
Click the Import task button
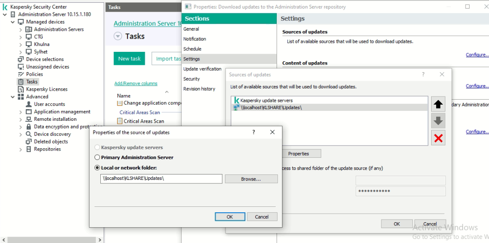[x=167, y=59]
